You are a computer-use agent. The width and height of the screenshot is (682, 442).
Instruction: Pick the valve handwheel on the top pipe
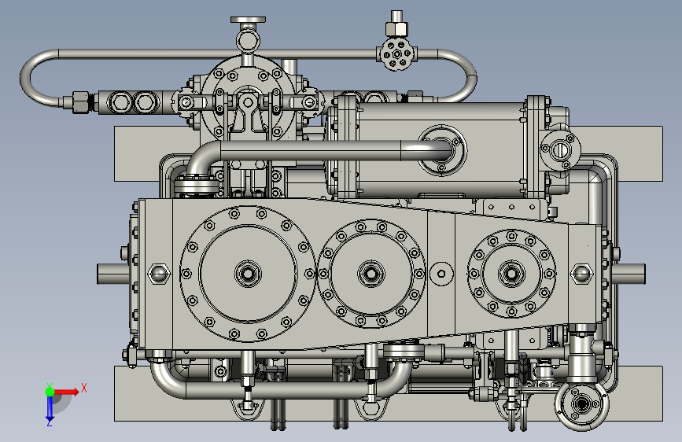pyautogui.click(x=396, y=54)
